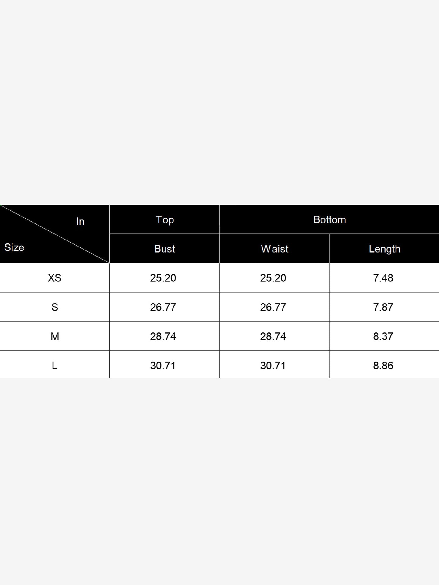The image size is (439, 585).
Task: Click S length value 7.87
Action: coord(383,307)
